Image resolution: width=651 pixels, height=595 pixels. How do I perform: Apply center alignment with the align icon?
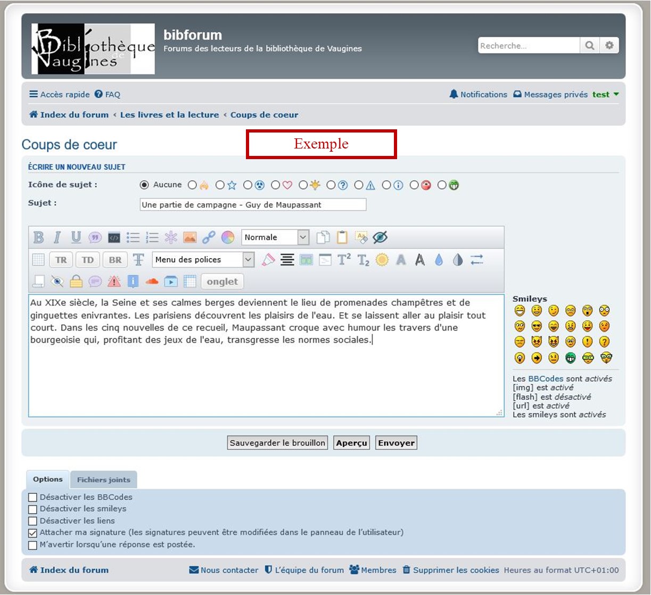287,260
